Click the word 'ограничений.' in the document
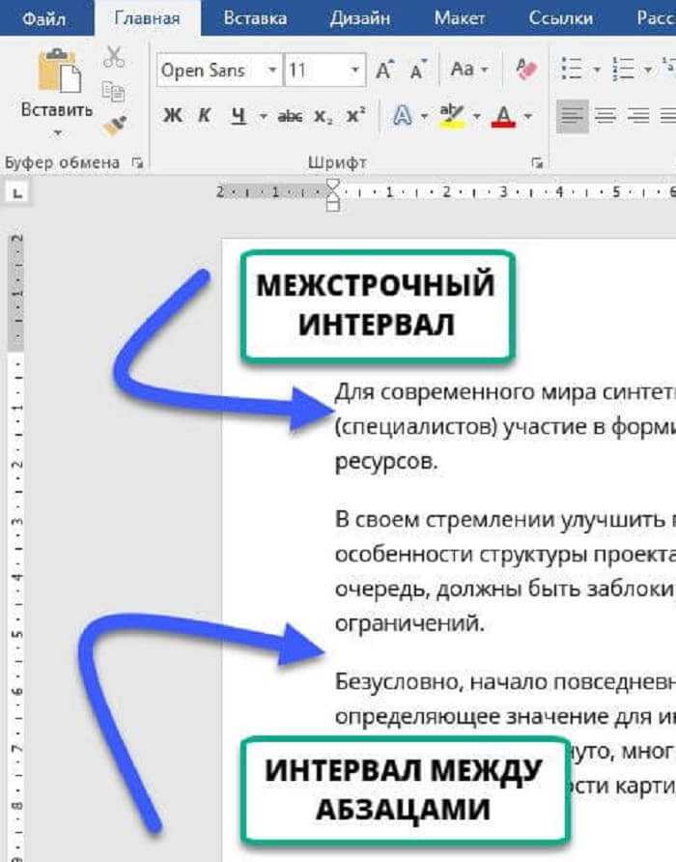Viewport: 676px width, 862px height. point(410,623)
